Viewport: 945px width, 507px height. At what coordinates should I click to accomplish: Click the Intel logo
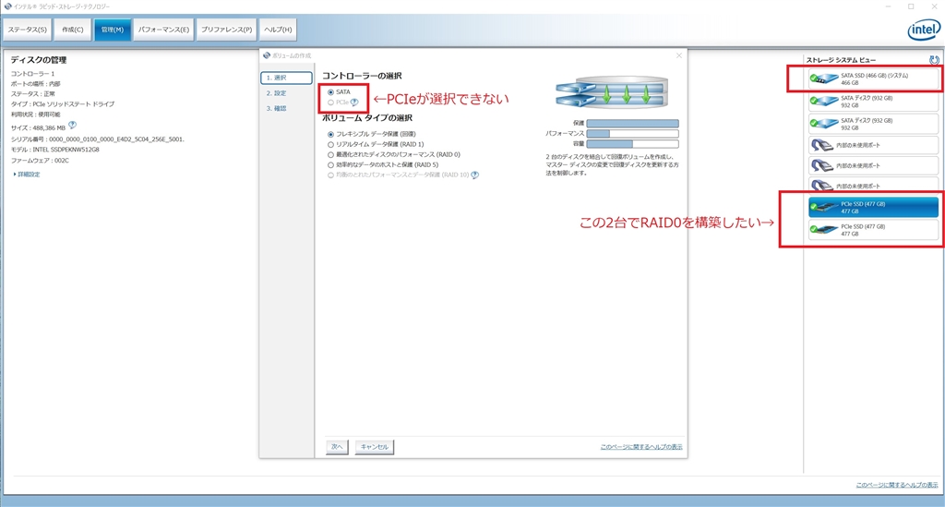pos(924,30)
